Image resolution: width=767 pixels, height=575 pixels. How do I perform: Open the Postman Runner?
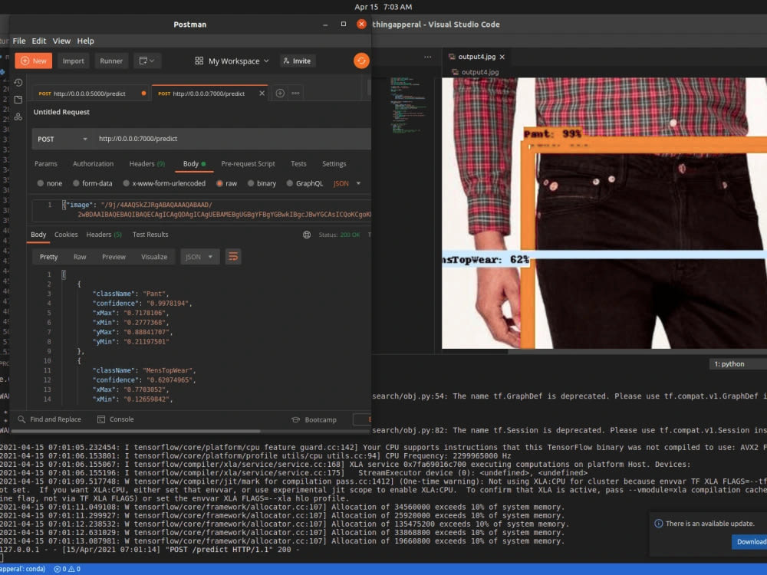coord(111,61)
